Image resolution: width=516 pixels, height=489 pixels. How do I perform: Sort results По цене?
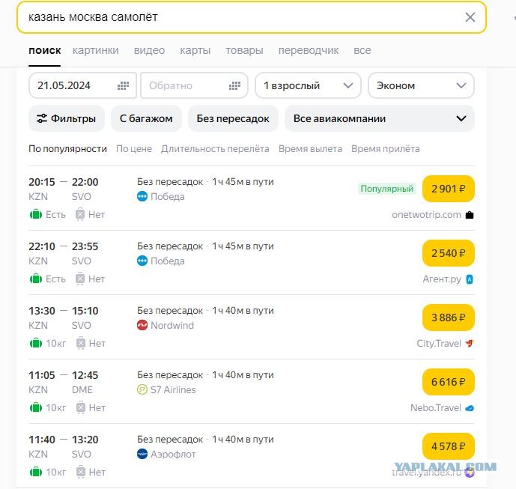pyautogui.click(x=134, y=149)
